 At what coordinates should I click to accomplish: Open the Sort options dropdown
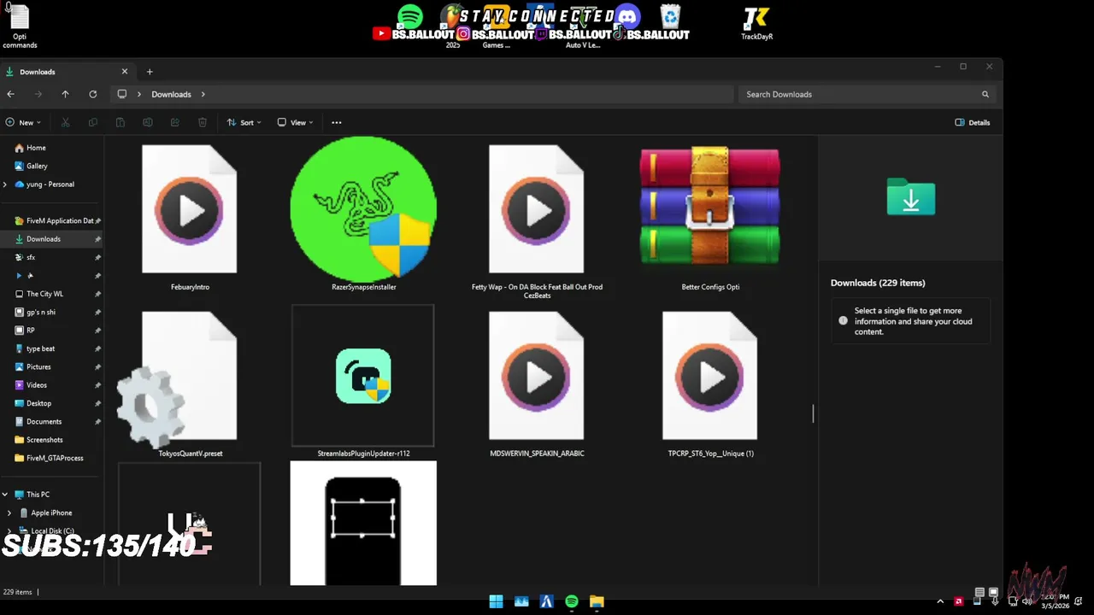click(244, 122)
